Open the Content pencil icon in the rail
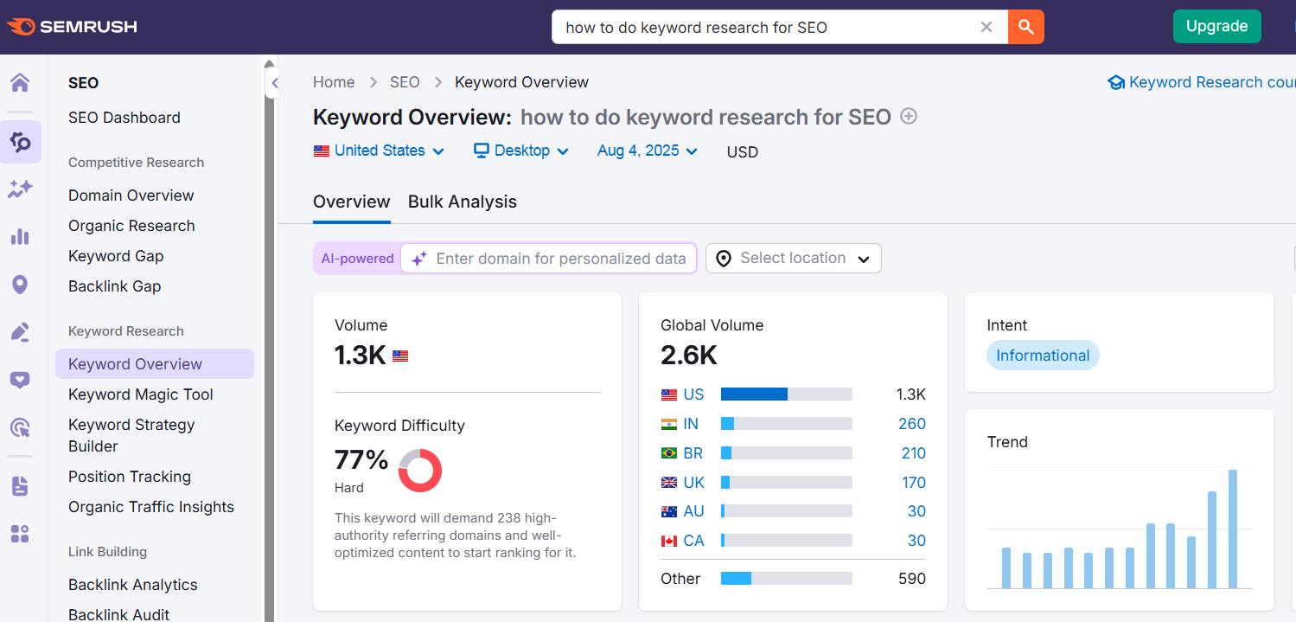1296x622 pixels. [x=20, y=332]
